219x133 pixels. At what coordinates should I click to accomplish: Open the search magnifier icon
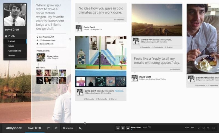pos(80,128)
